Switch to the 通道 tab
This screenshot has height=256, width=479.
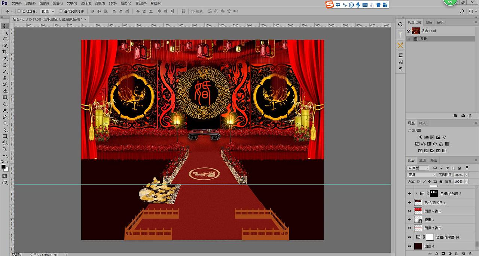[x=422, y=160]
